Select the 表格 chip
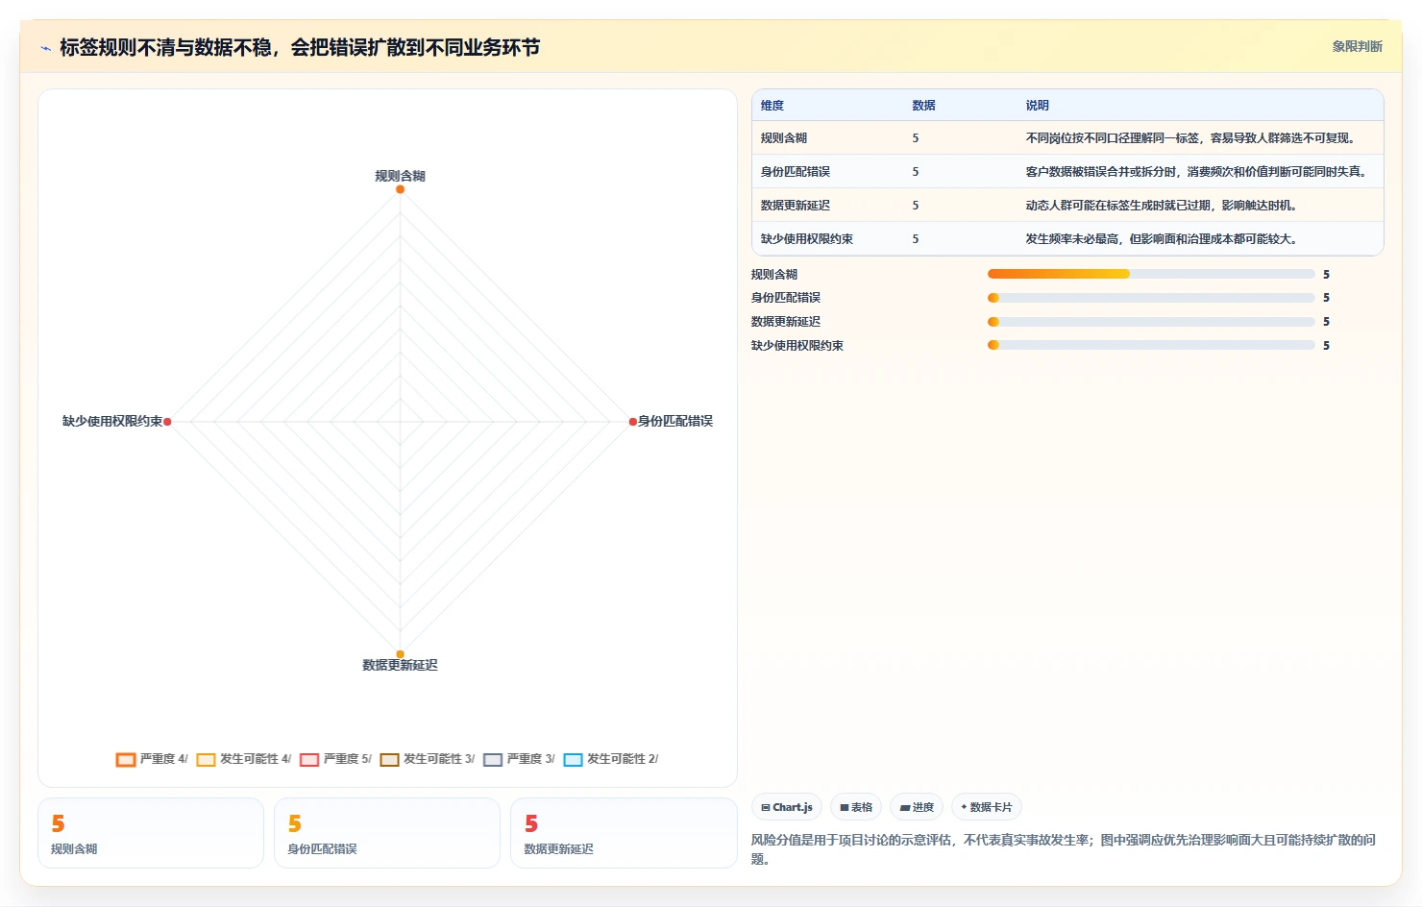The image size is (1422, 907). (856, 807)
